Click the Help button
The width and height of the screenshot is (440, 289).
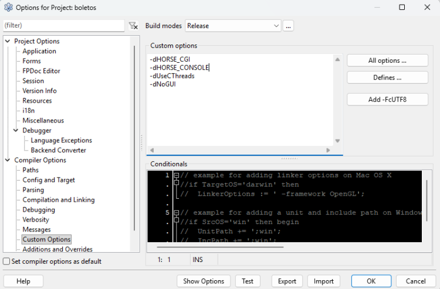coord(23,281)
